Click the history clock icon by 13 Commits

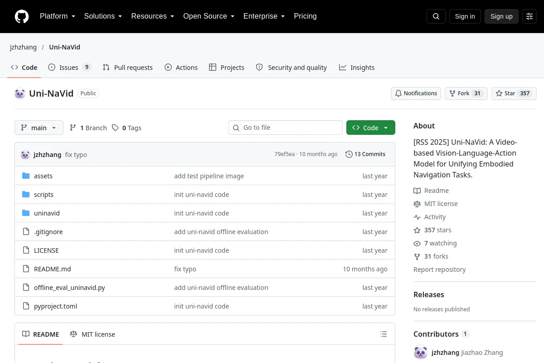349,154
